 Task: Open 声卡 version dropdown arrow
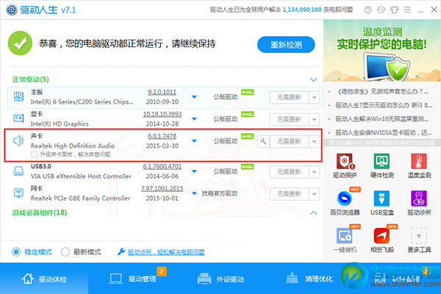click(194, 140)
